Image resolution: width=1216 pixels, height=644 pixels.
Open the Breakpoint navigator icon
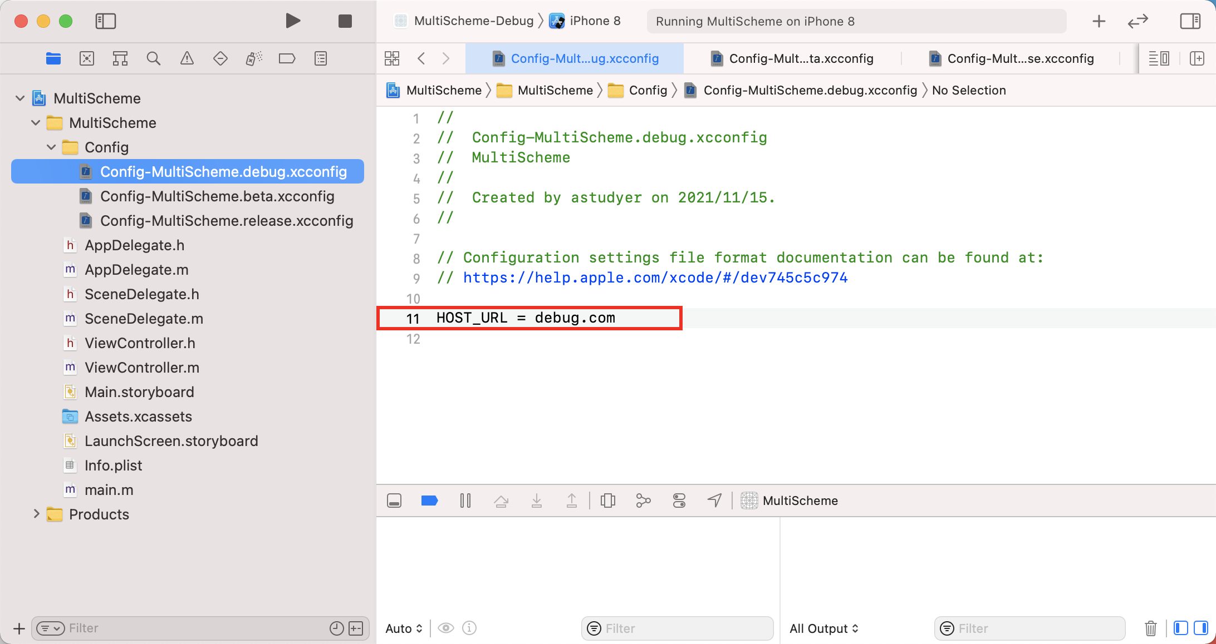287,58
